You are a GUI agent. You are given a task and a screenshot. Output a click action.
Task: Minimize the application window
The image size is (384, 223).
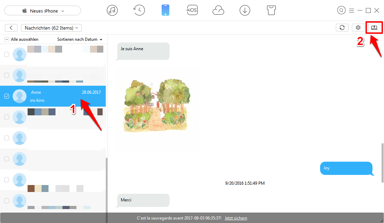pyautogui.click(x=360, y=10)
